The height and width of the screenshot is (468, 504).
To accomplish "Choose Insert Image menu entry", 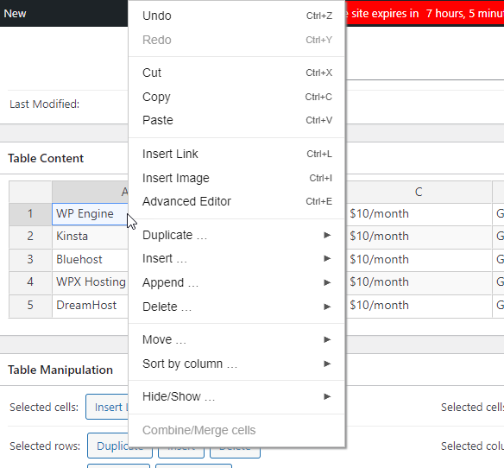I will tap(236, 178).
